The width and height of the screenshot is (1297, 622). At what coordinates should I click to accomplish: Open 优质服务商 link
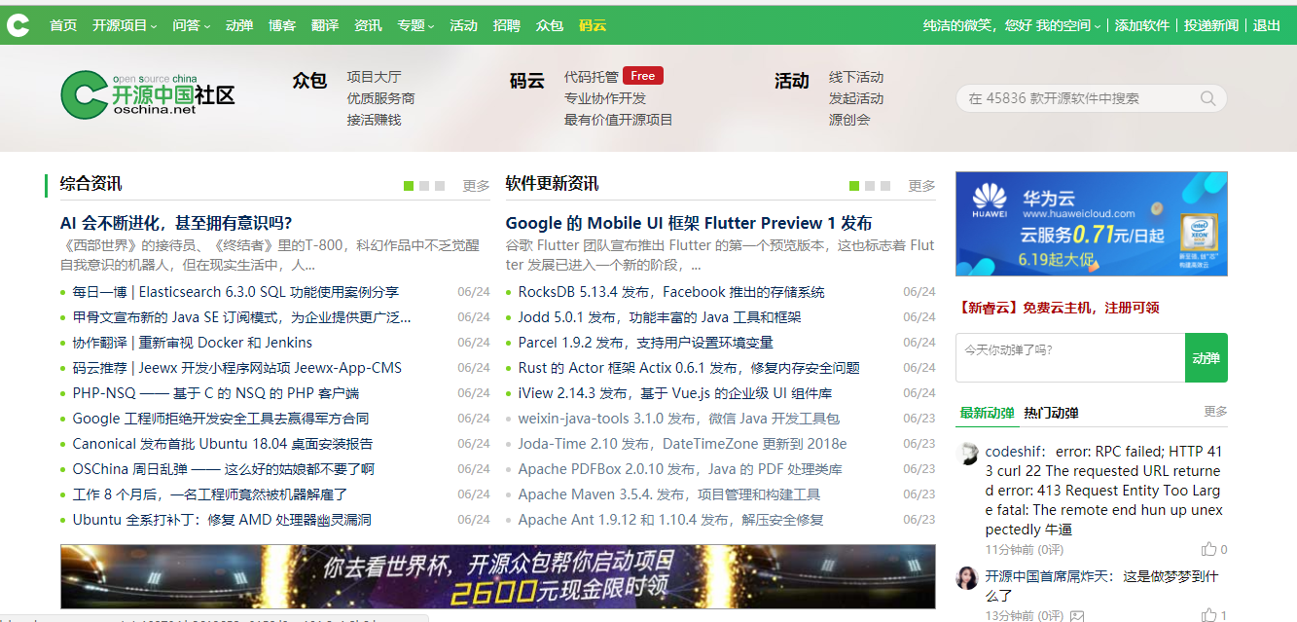tap(380, 98)
